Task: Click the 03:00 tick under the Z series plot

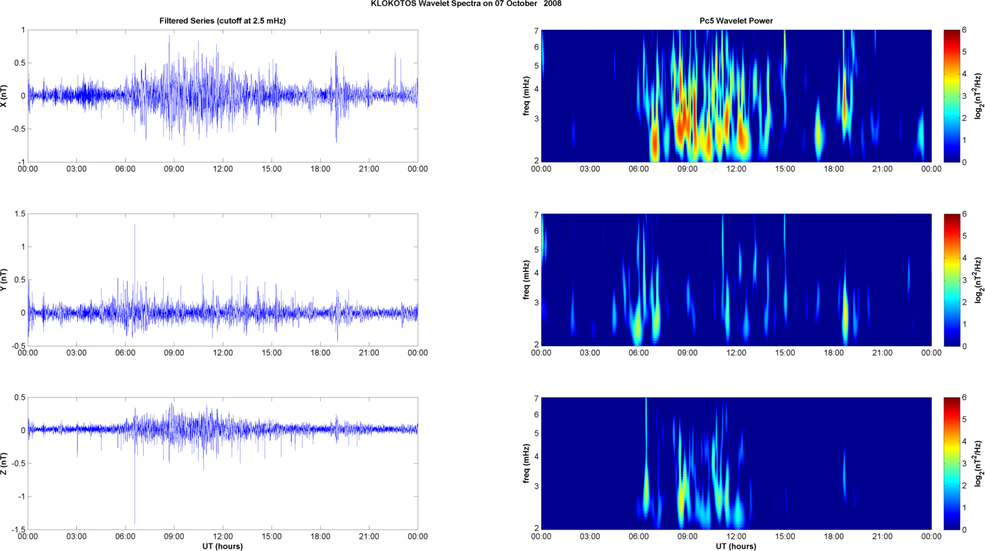Action: coord(76,536)
